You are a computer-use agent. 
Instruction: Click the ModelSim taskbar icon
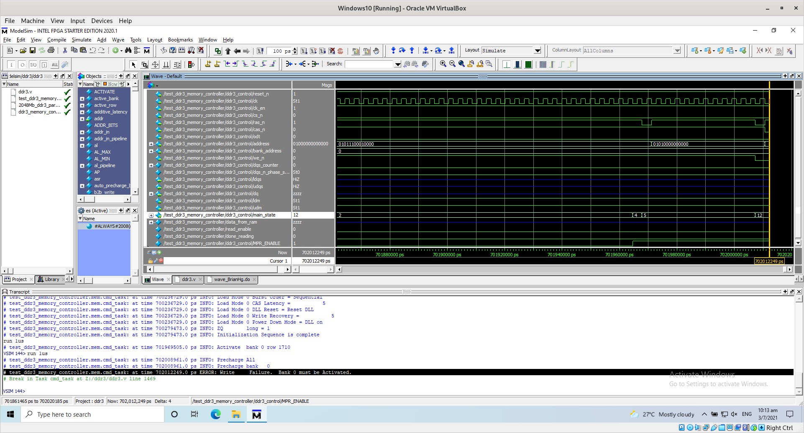click(x=256, y=415)
